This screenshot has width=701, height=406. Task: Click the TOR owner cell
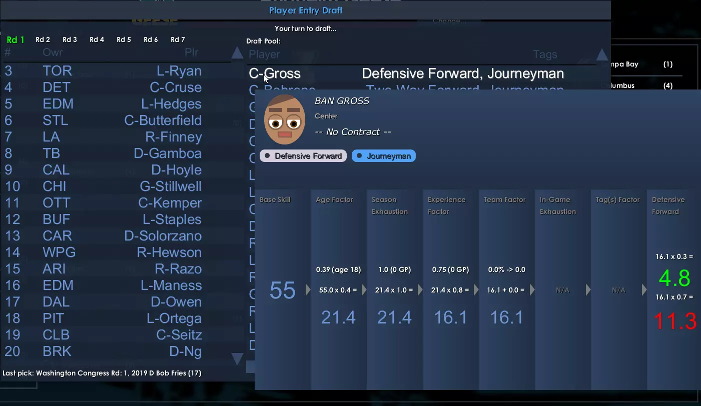(x=58, y=71)
